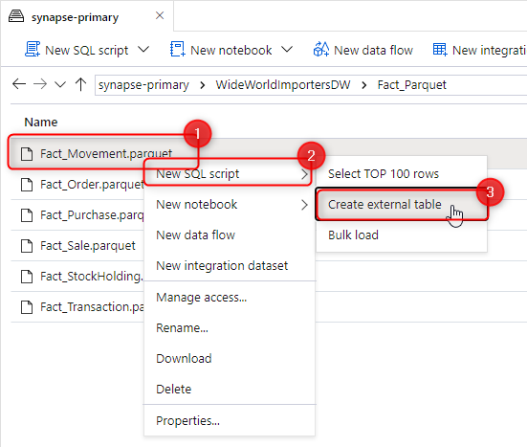Click file icon next to Fact_Movement.parquet
527x447 pixels.
[27, 154]
